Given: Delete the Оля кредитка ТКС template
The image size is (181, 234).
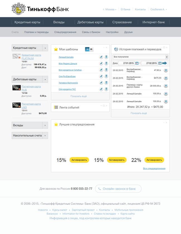Looking at the screenshot, I should pos(106,89).
